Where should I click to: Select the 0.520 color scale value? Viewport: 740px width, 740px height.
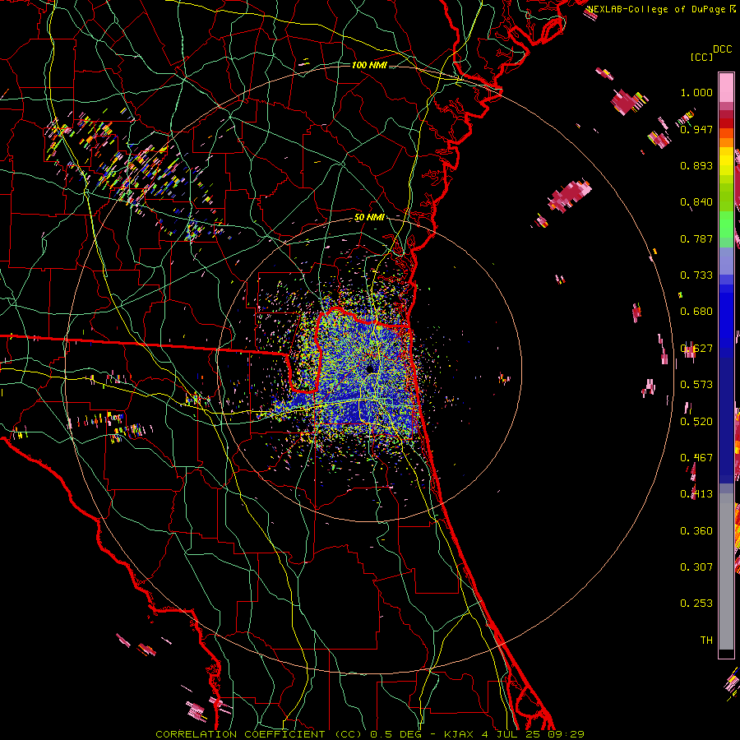696,422
